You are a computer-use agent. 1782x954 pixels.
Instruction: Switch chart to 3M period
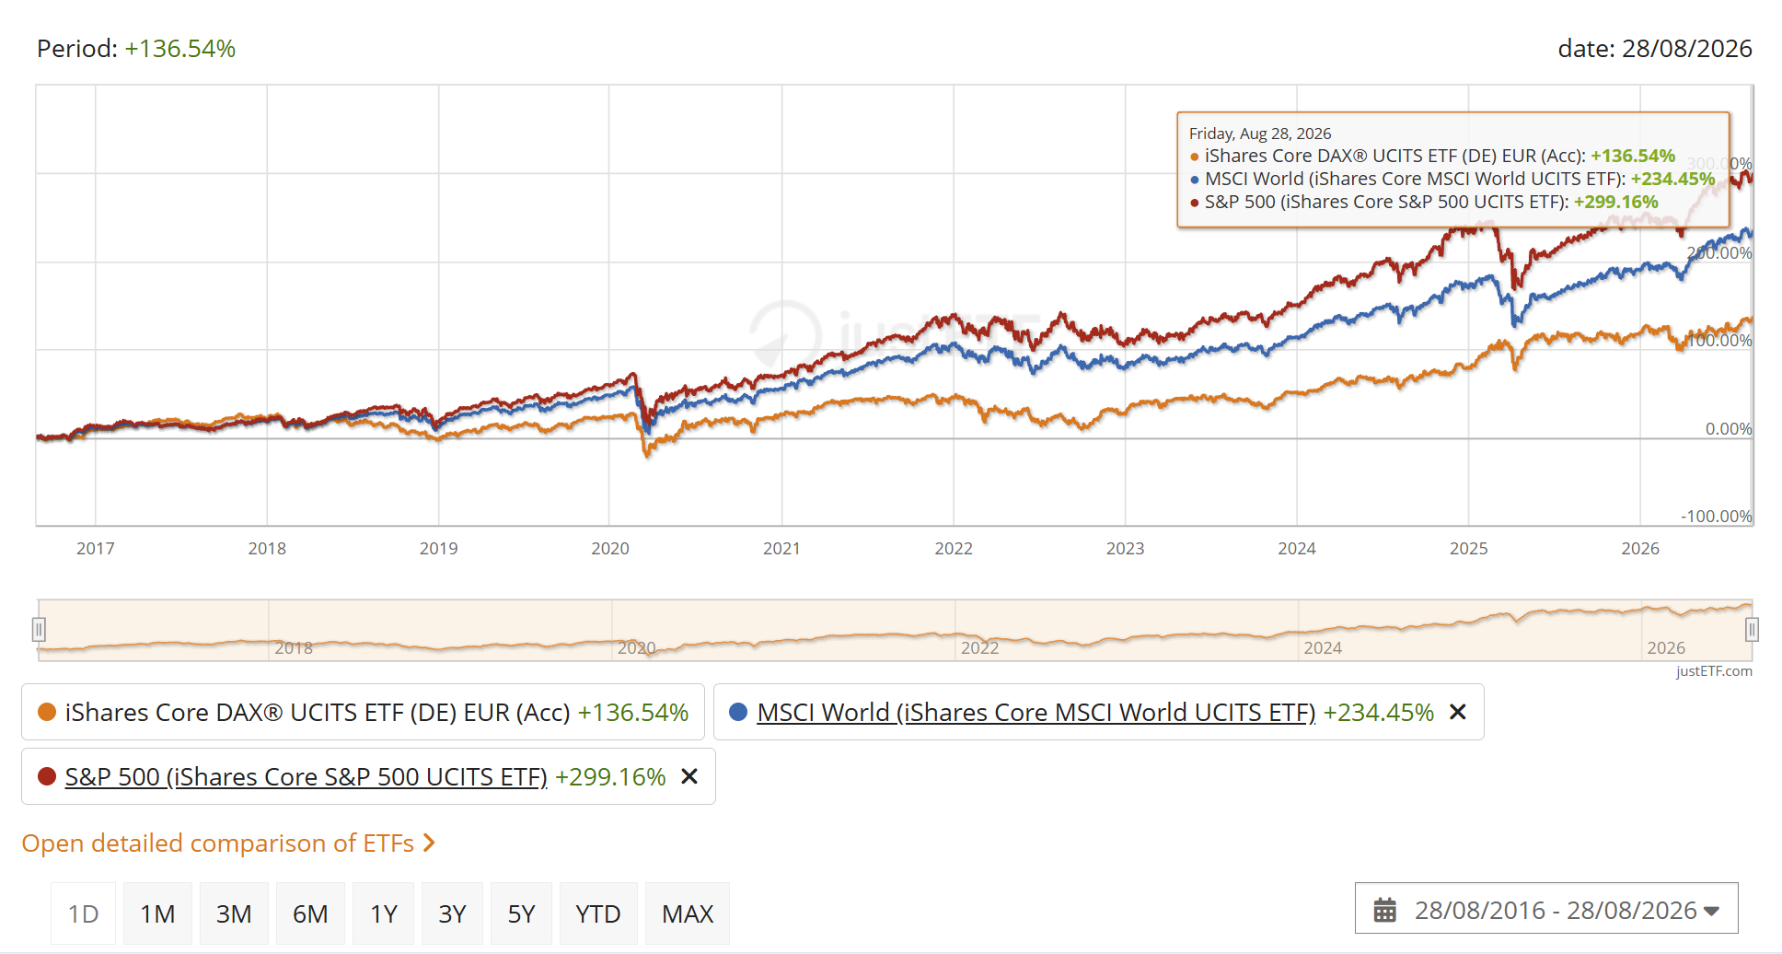[234, 913]
